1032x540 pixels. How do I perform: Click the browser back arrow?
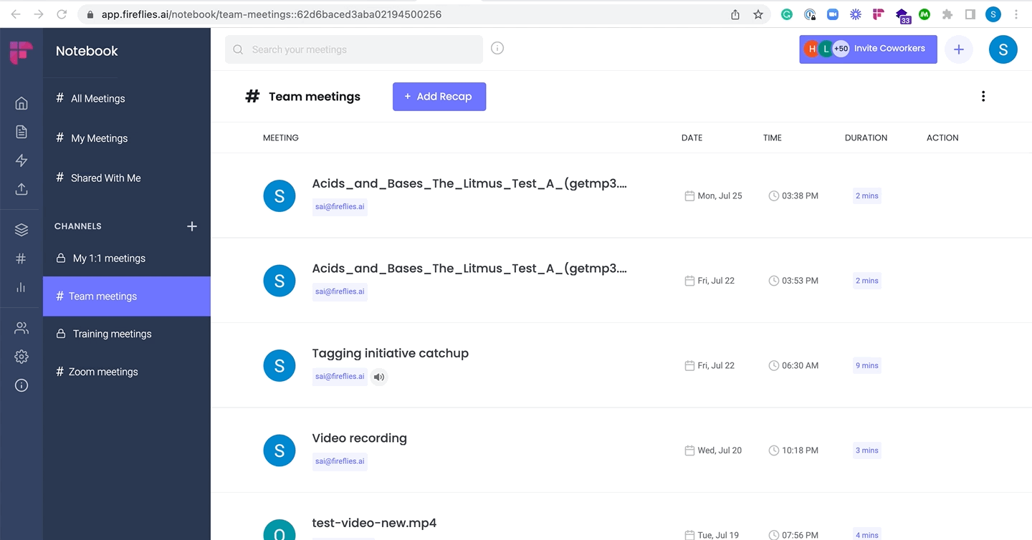click(16, 14)
